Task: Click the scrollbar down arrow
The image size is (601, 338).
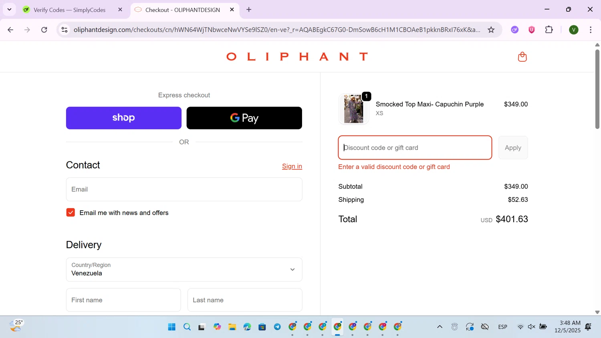Action: 597,312
